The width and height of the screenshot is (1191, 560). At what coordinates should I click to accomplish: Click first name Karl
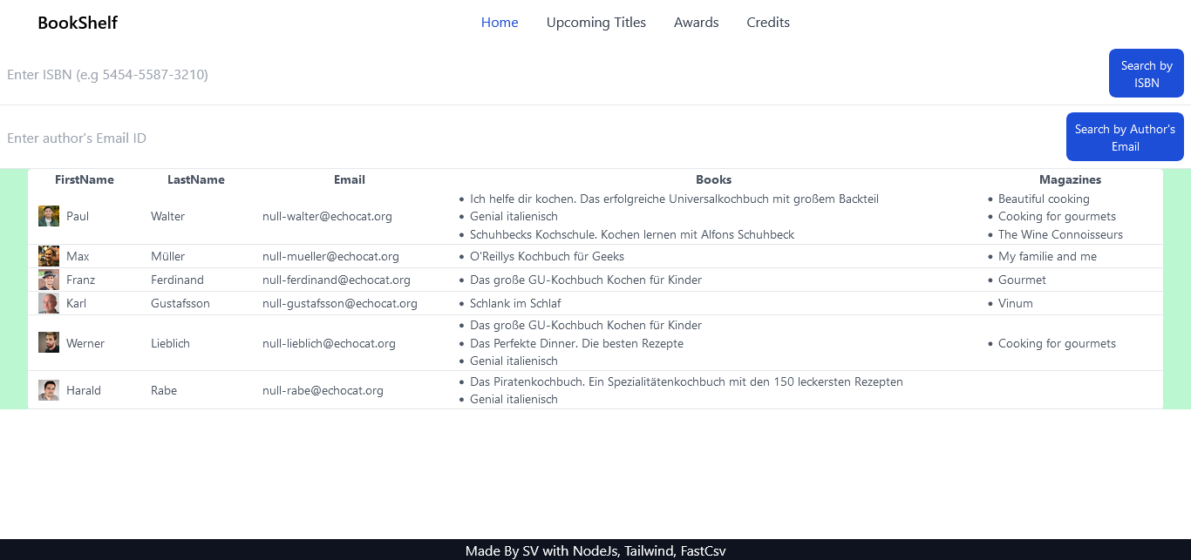point(76,303)
